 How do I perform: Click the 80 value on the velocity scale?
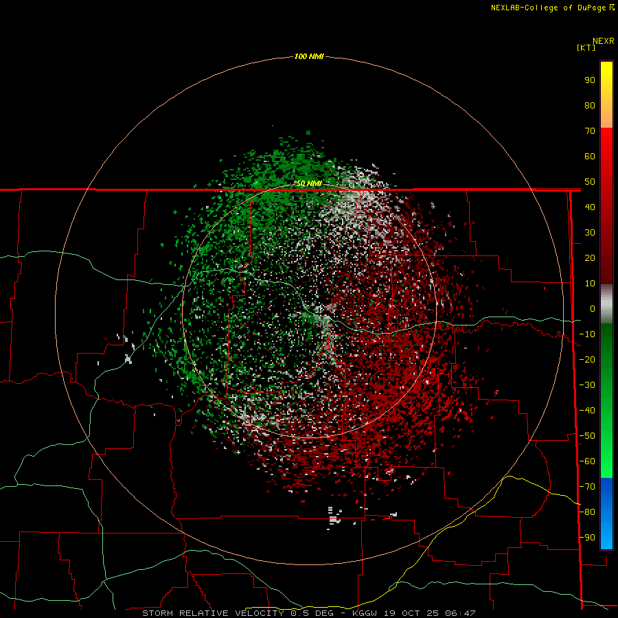[x=590, y=106]
